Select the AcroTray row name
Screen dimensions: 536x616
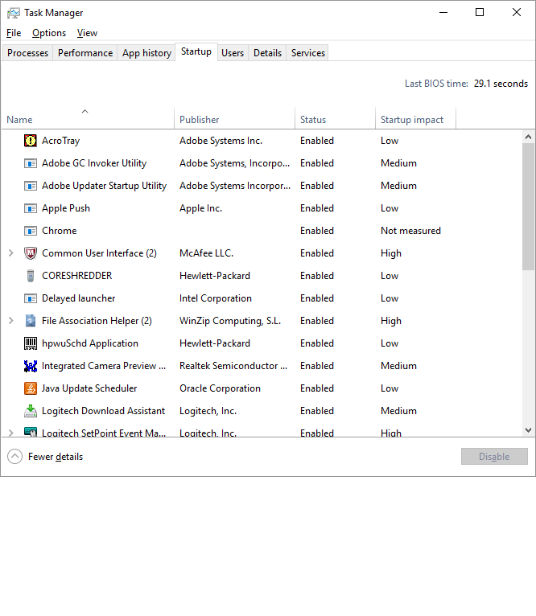click(61, 141)
